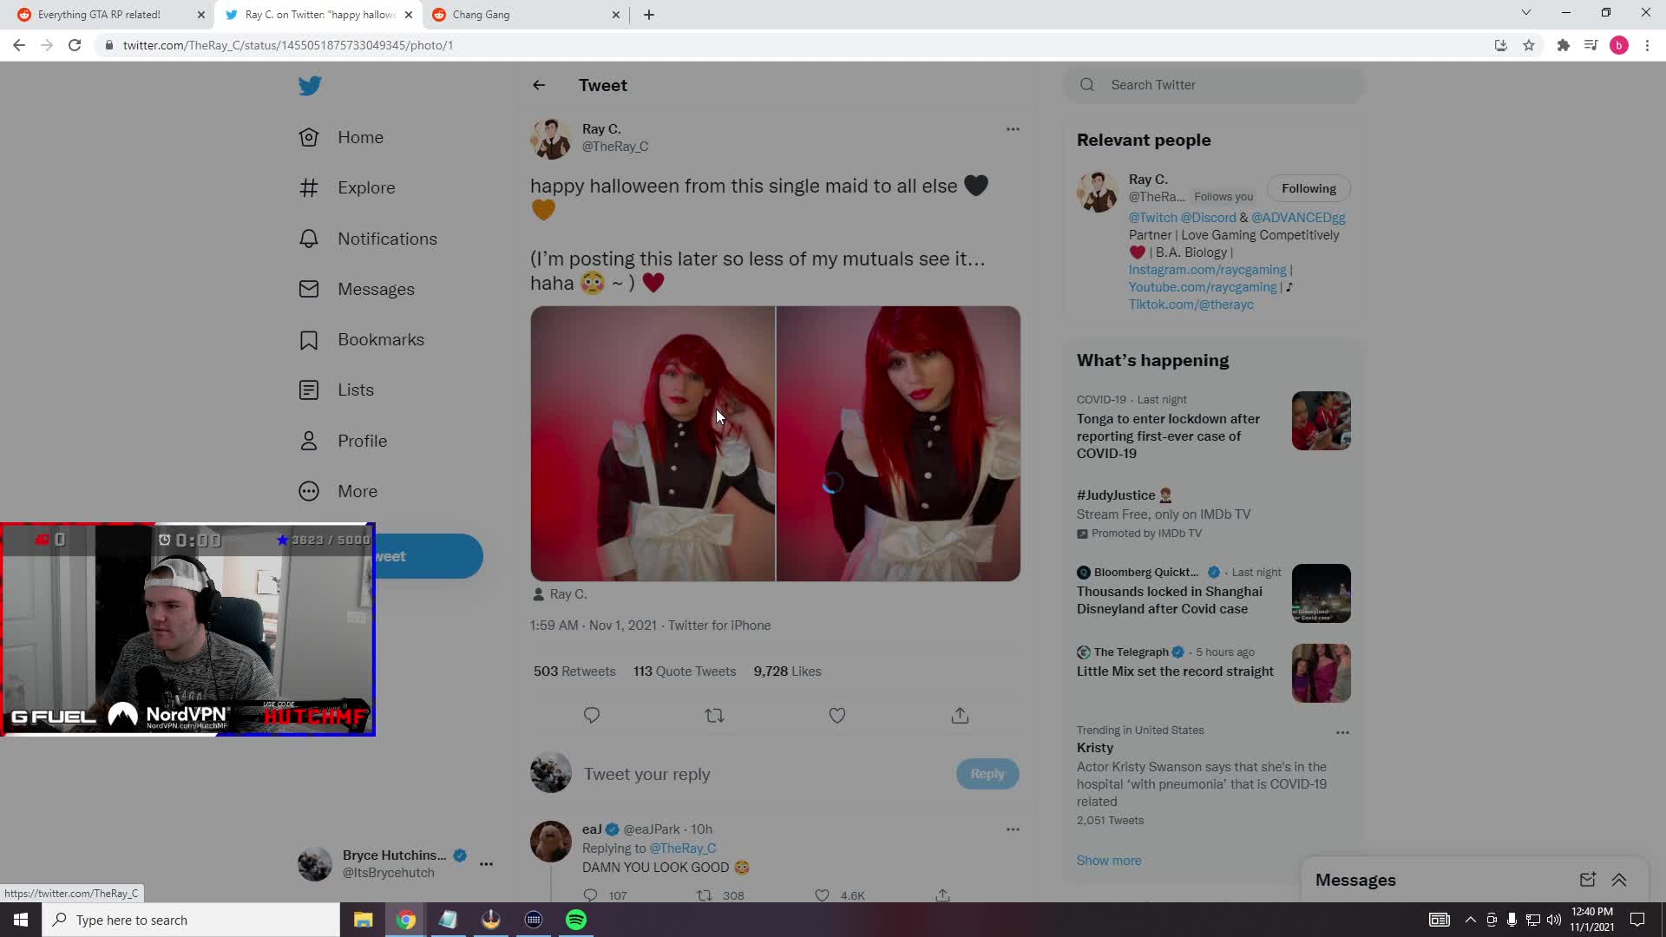Expand the Messages drawer with chevrons
This screenshot has height=937, width=1666.
coord(1619,880)
